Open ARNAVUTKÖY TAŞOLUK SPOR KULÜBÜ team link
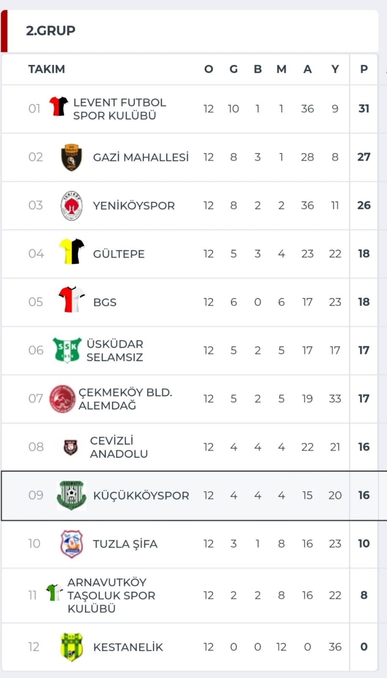Screen dimensions: 387x678 pos(111,595)
